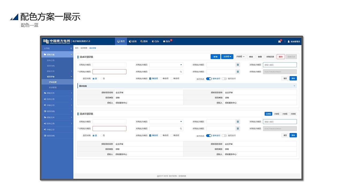Click the 新增 button

pos(215,57)
